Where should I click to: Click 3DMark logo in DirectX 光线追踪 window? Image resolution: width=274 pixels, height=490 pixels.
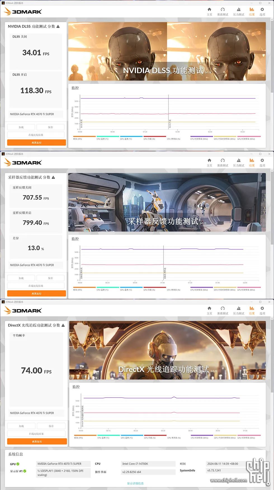coord(23,311)
